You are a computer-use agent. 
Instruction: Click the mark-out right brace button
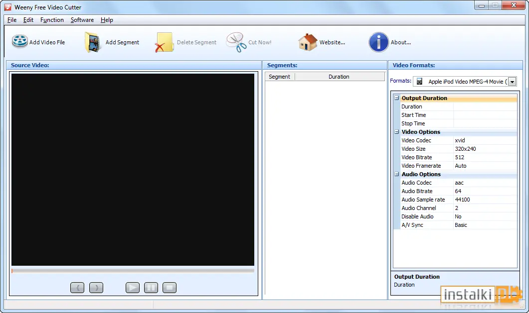(96, 288)
